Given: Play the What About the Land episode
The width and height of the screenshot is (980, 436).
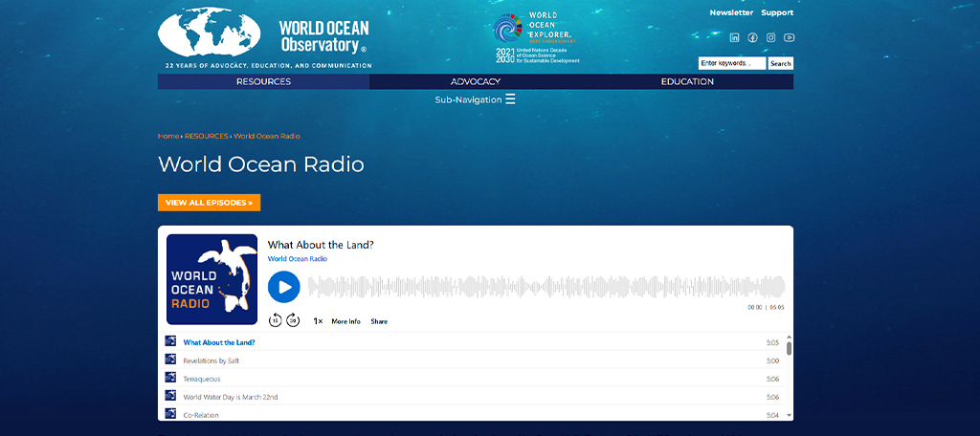Looking at the screenshot, I should coord(283,287).
